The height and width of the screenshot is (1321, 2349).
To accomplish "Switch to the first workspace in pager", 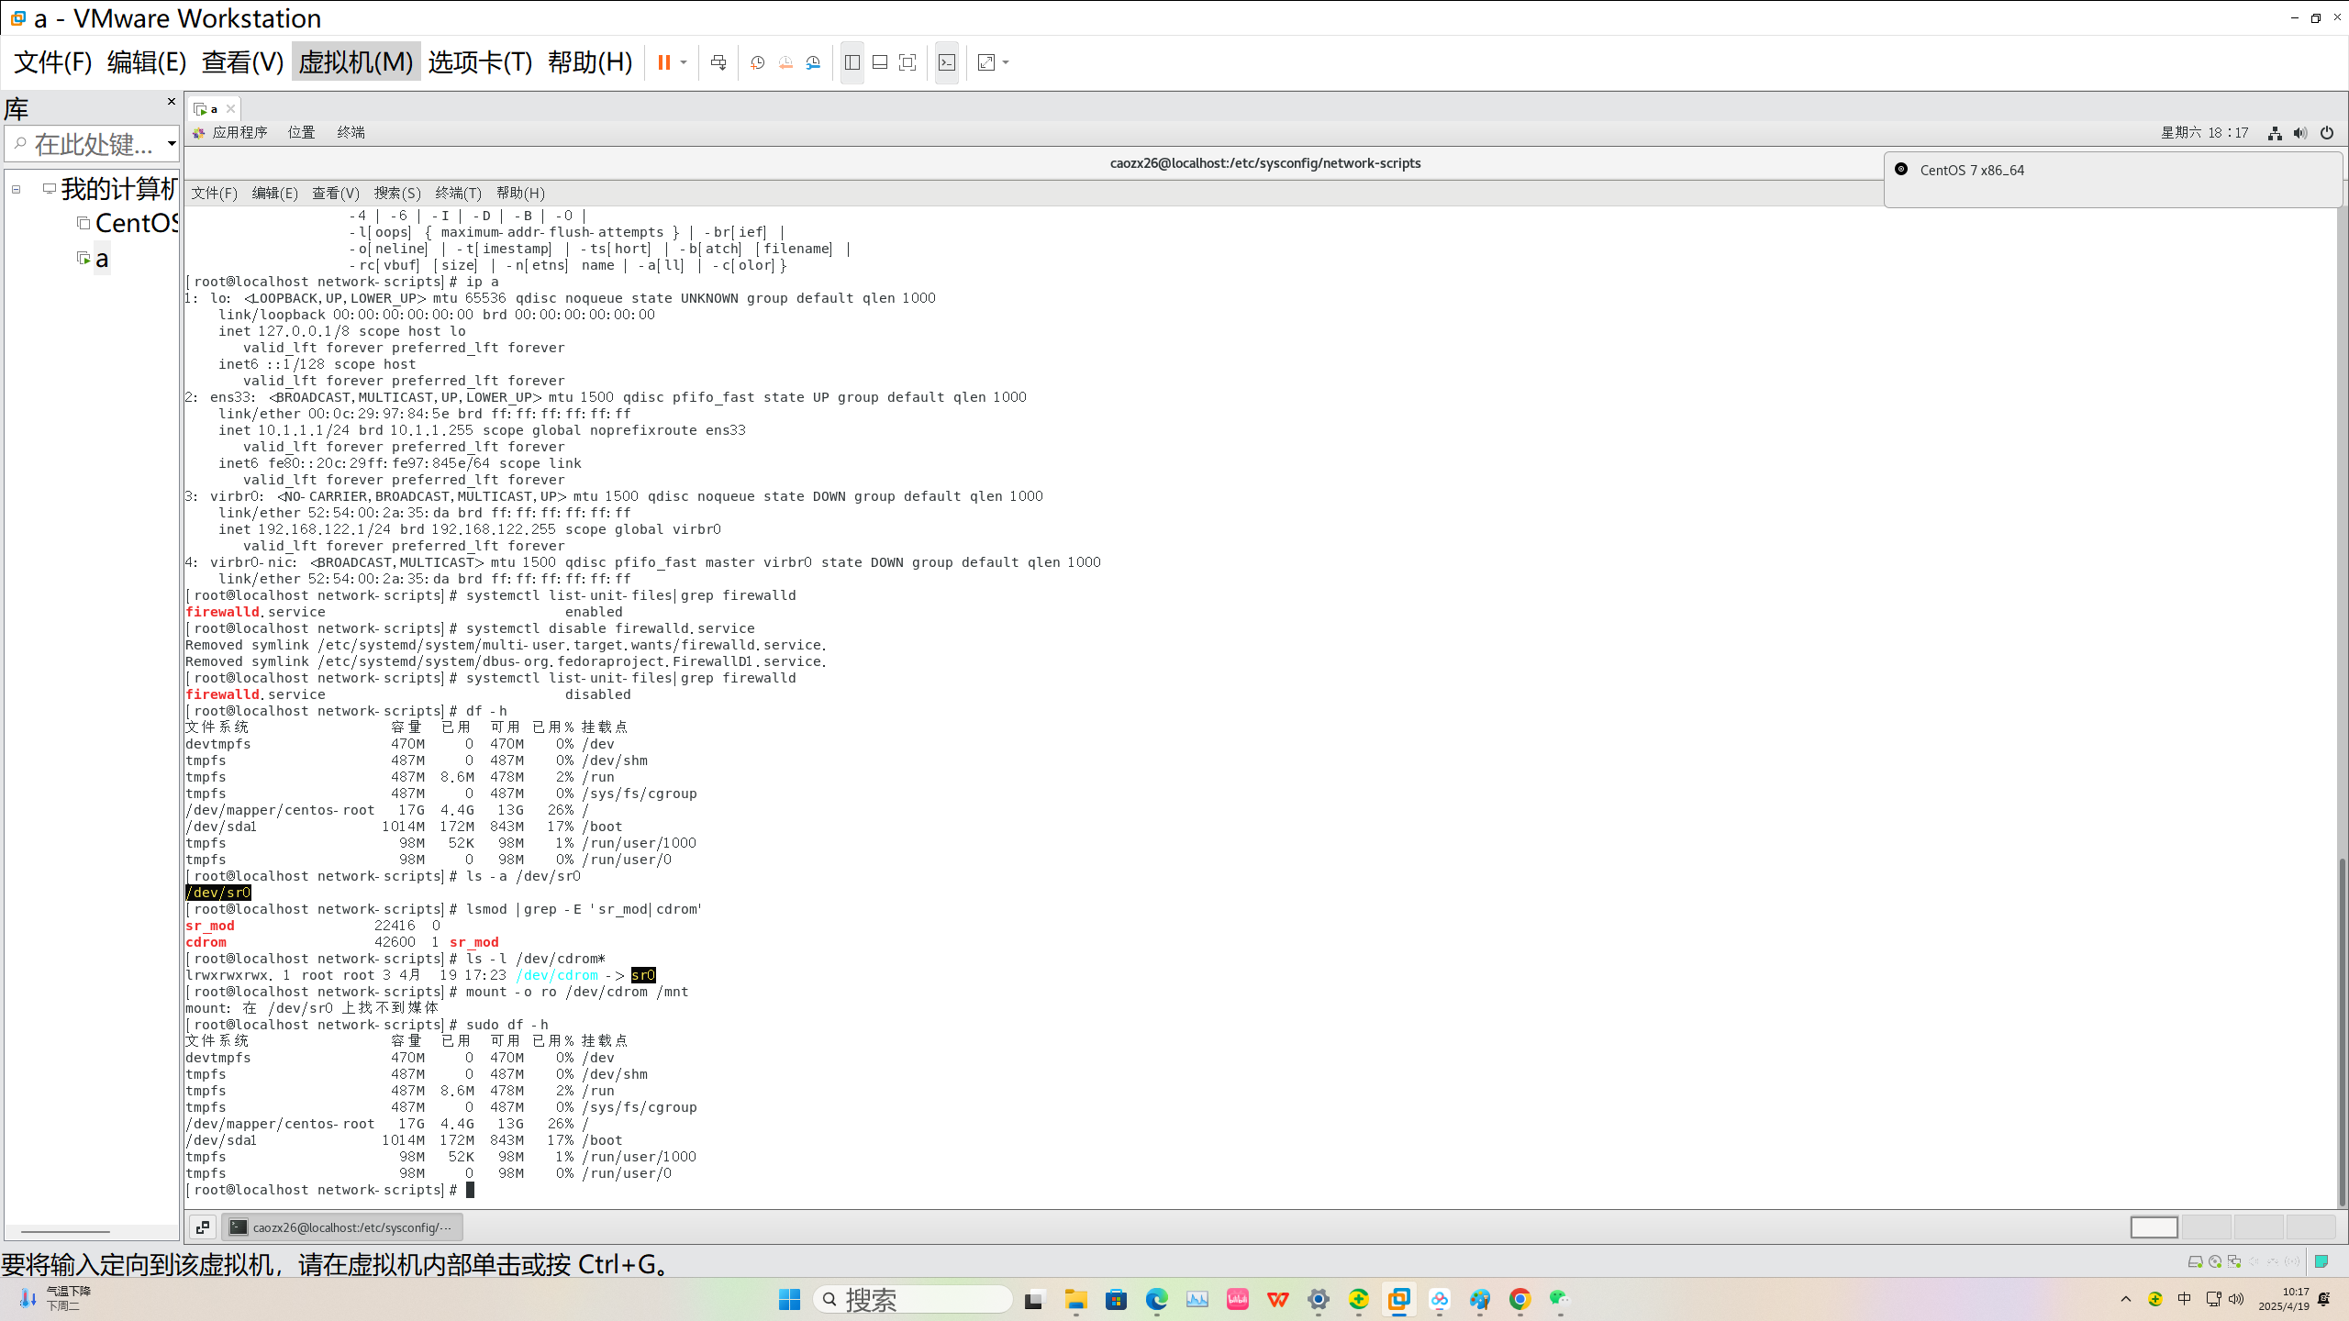I will [x=2154, y=1227].
